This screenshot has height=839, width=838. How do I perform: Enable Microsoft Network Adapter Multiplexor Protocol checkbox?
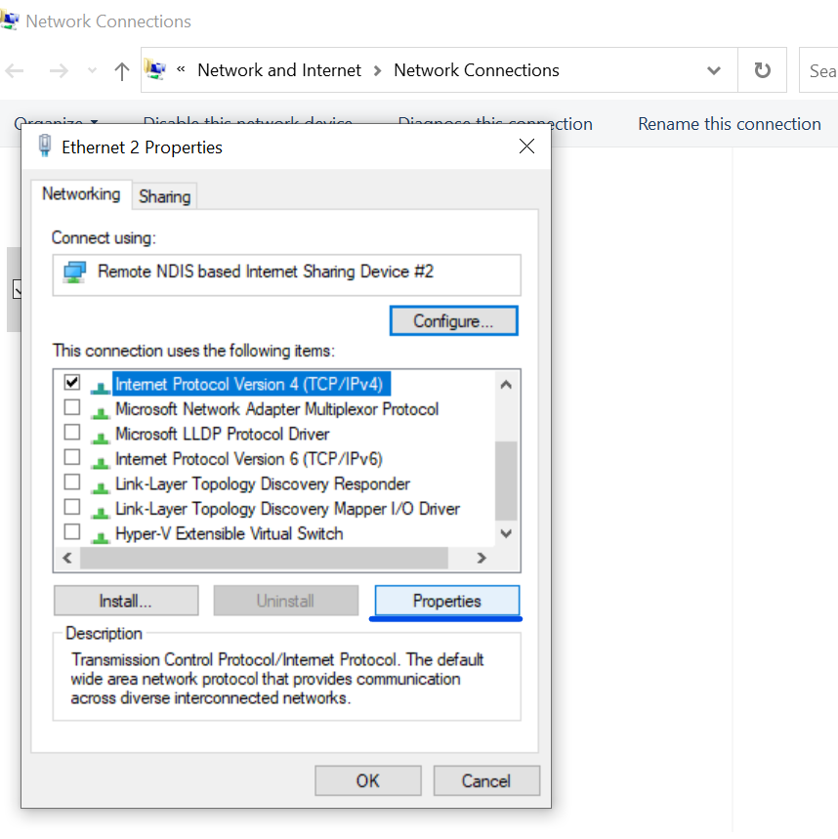point(71,407)
